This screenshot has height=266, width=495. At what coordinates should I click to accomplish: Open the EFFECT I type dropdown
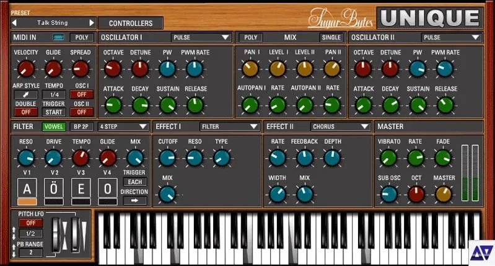[229, 126]
